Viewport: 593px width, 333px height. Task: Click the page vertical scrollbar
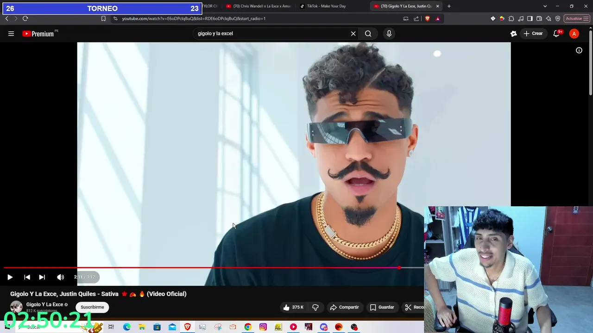[x=590, y=62]
